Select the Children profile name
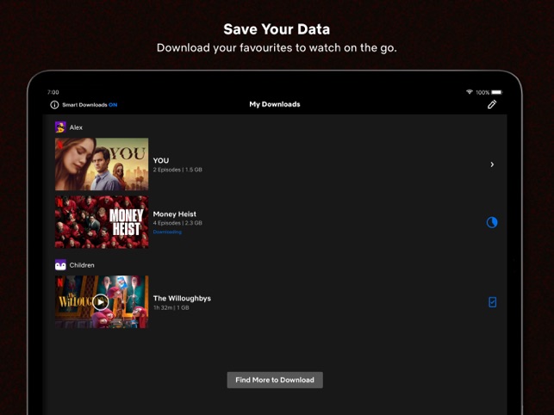 pyautogui.click(x=82, y=265)
